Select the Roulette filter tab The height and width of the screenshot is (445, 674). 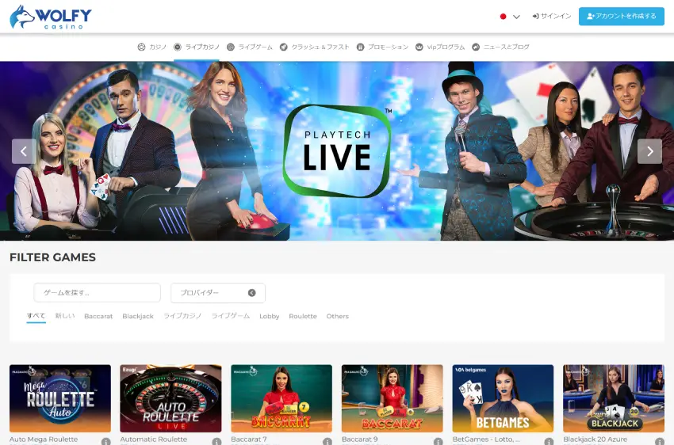coord(303,316)
